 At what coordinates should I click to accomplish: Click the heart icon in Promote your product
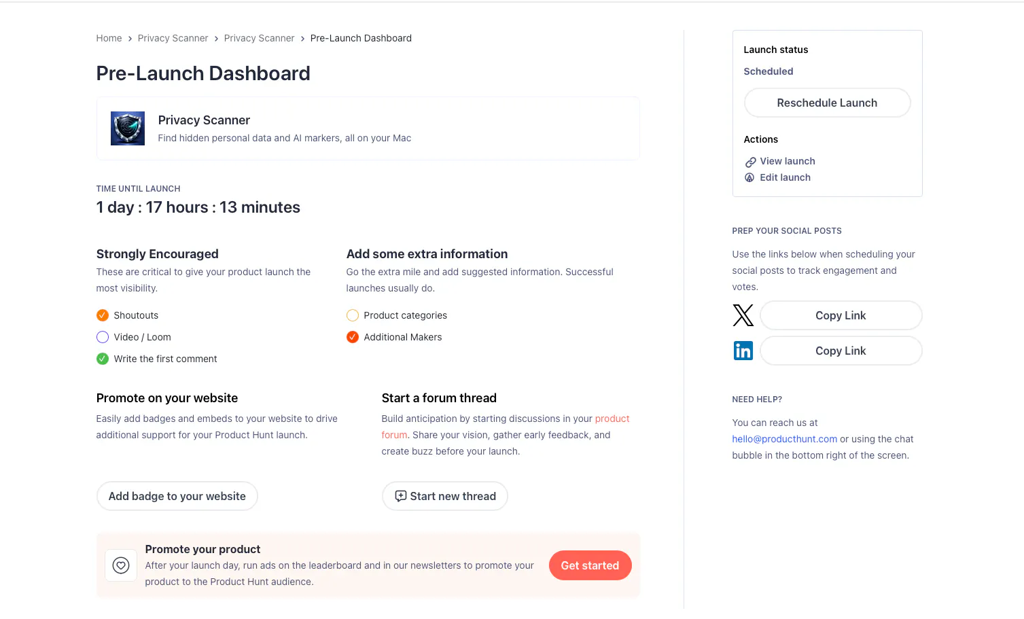coord(121,565)
